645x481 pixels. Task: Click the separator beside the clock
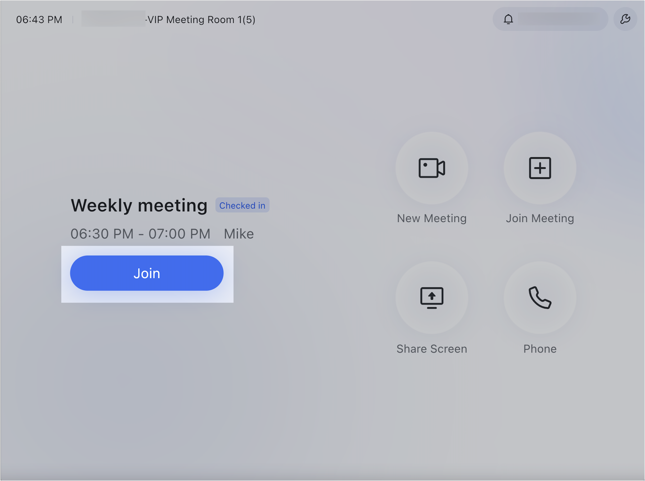click(72, 20)
